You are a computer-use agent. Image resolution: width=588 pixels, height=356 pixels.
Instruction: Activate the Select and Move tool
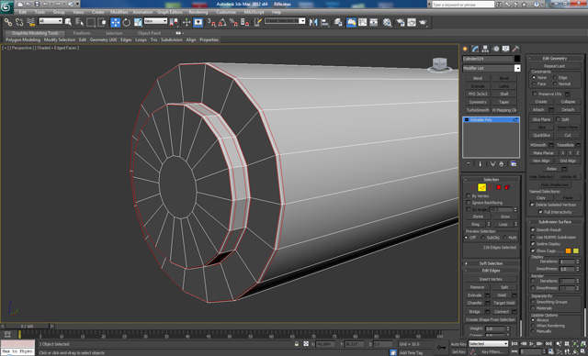pos(116,22)
